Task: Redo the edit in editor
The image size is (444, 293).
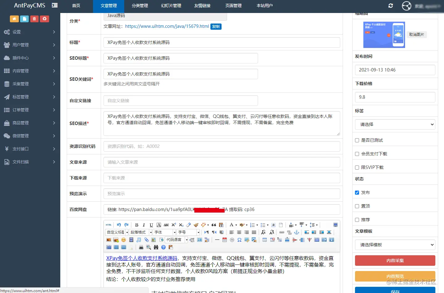Action: click(x=126, y=225)
